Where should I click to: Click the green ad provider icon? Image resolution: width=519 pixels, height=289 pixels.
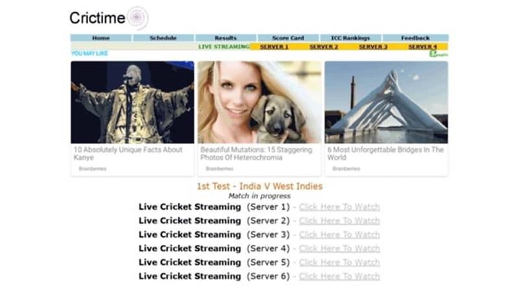(439, 54)
